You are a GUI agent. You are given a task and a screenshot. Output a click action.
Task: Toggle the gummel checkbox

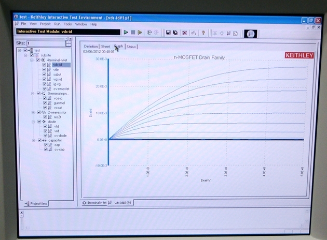(x=45, y=103)
